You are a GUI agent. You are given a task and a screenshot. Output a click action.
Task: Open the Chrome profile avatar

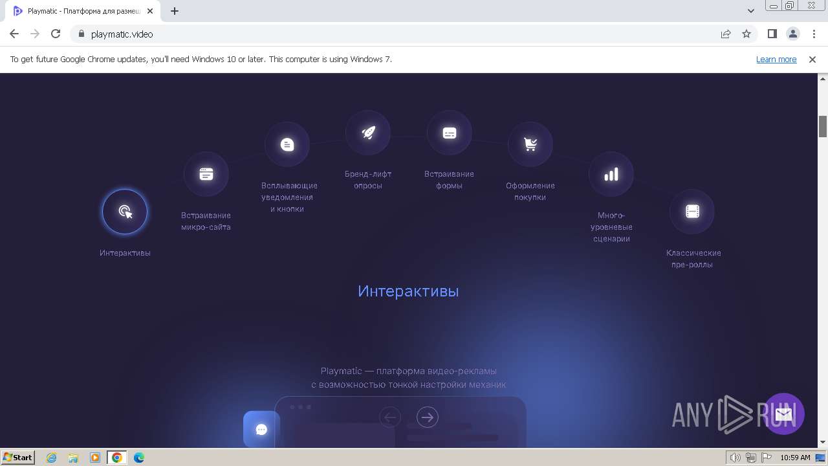[793, 34]
